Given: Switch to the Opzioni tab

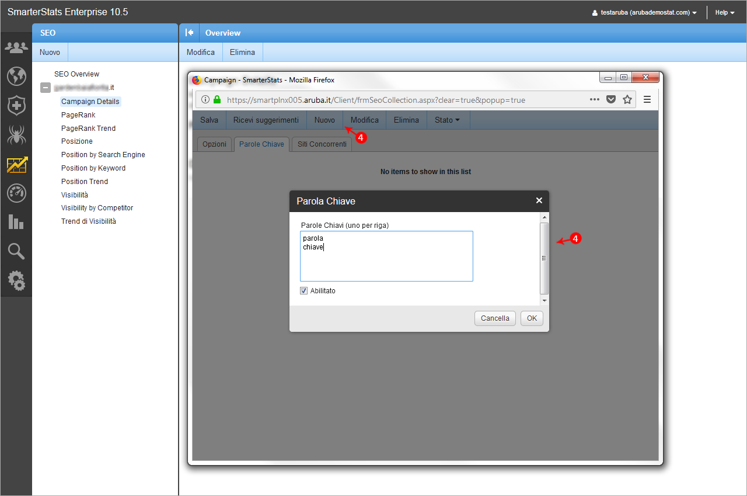Looking at the screenshot, I should [214, 144].
